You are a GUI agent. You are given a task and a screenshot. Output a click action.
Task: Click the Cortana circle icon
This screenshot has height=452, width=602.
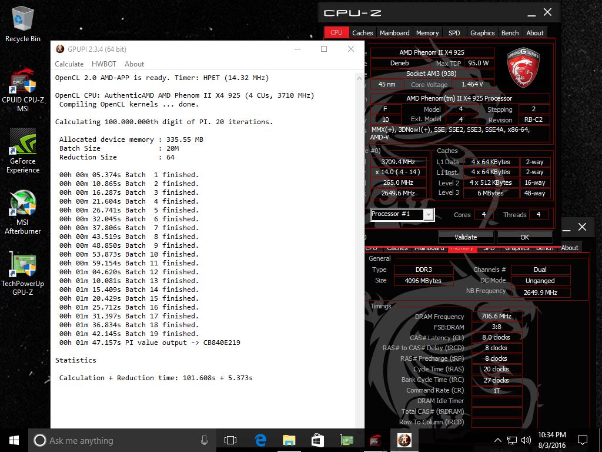(39, 440)
